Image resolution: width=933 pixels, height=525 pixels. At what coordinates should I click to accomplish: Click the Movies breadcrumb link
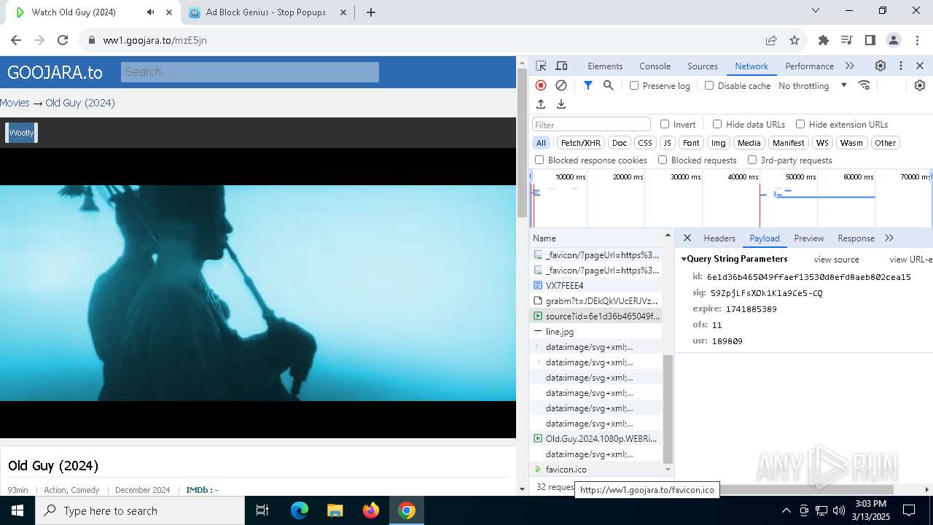click(15, 103)
